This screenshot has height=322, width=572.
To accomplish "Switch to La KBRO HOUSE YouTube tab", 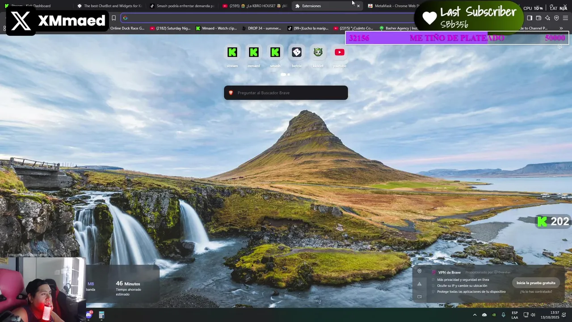I will [x=254, y=6].
